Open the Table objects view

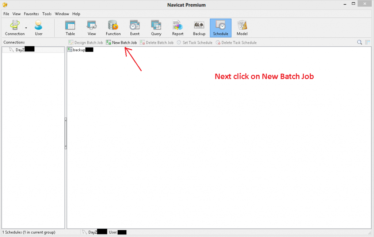click(70, 28)
